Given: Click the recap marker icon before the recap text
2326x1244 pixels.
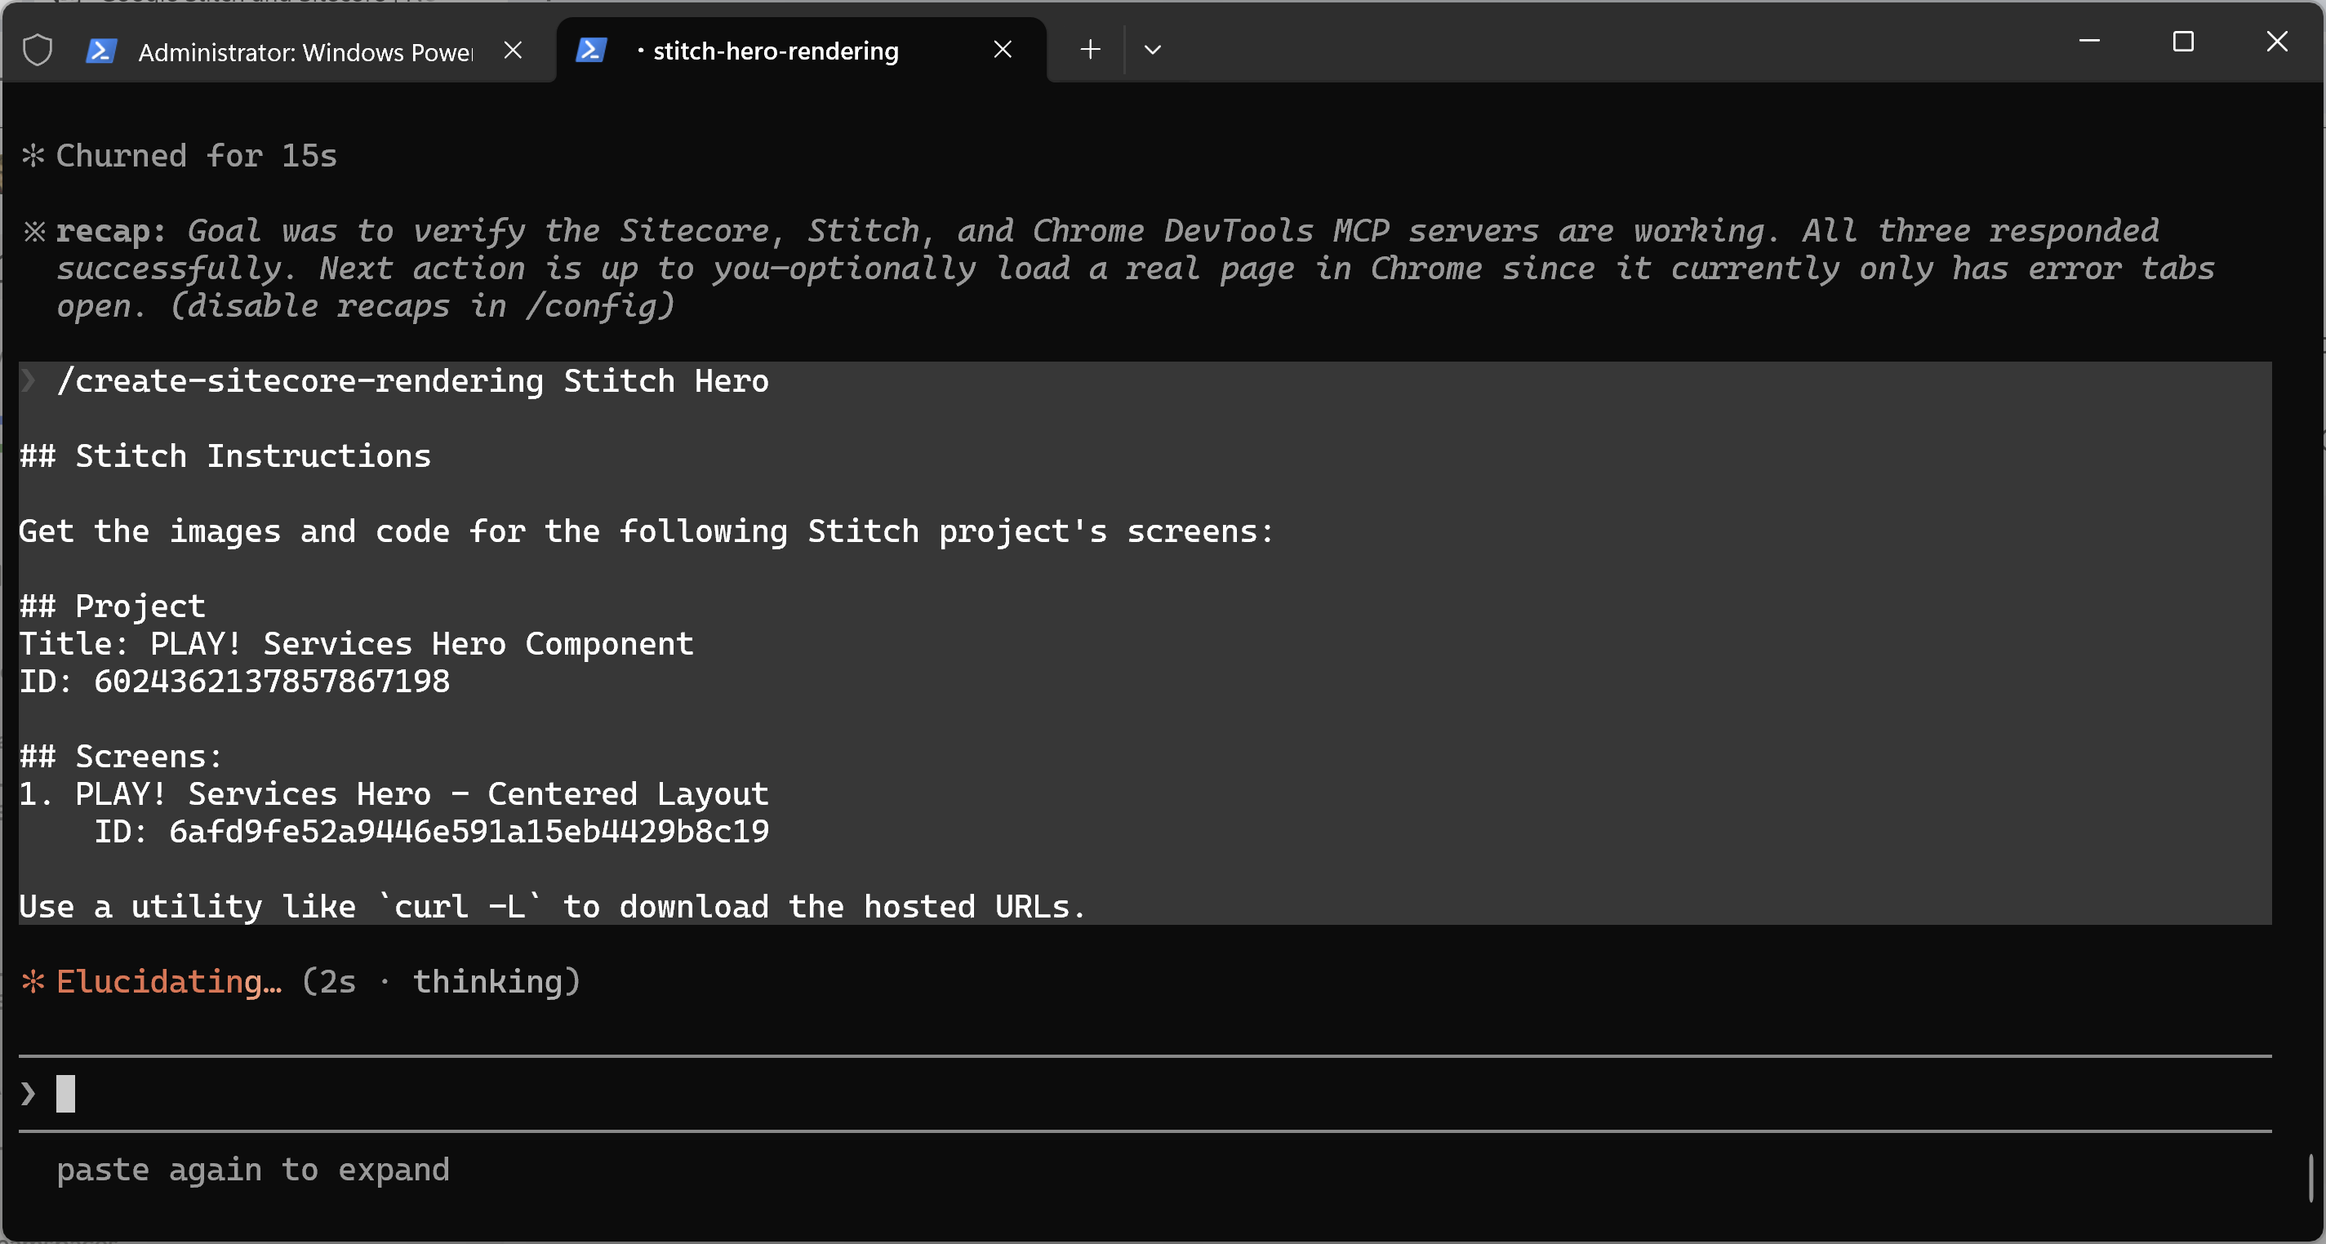Looking at the screenshot, I should point(34,231).
